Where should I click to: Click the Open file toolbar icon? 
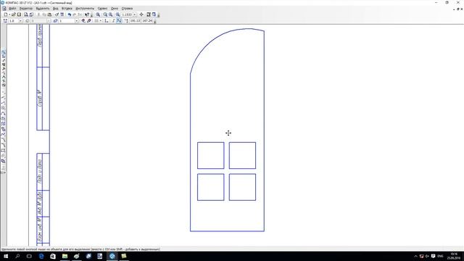13,14
